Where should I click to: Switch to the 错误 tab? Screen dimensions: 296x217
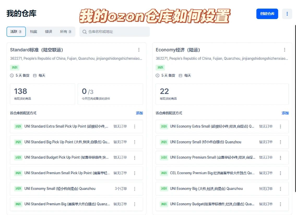pos(49,32)
